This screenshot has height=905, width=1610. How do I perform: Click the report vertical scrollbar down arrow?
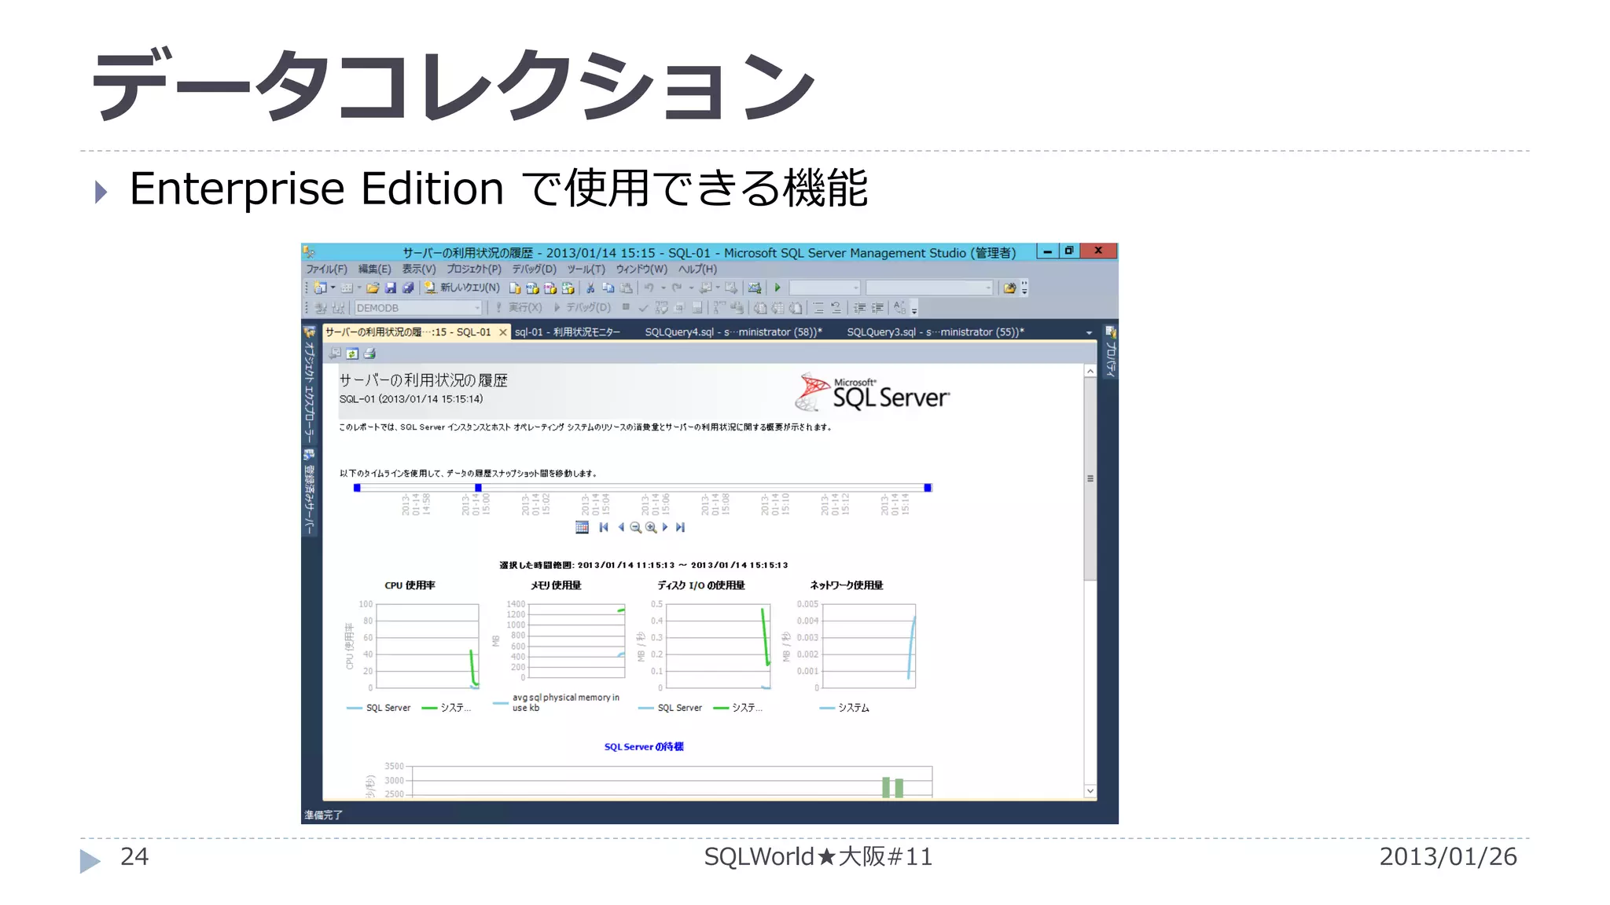(1090, 790)
